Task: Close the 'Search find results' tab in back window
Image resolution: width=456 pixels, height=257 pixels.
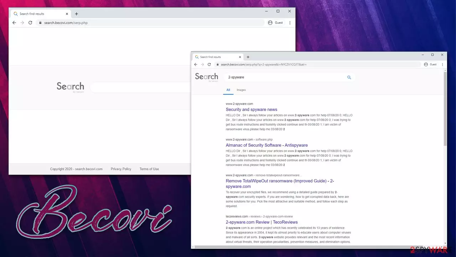Action: [67, 14]
